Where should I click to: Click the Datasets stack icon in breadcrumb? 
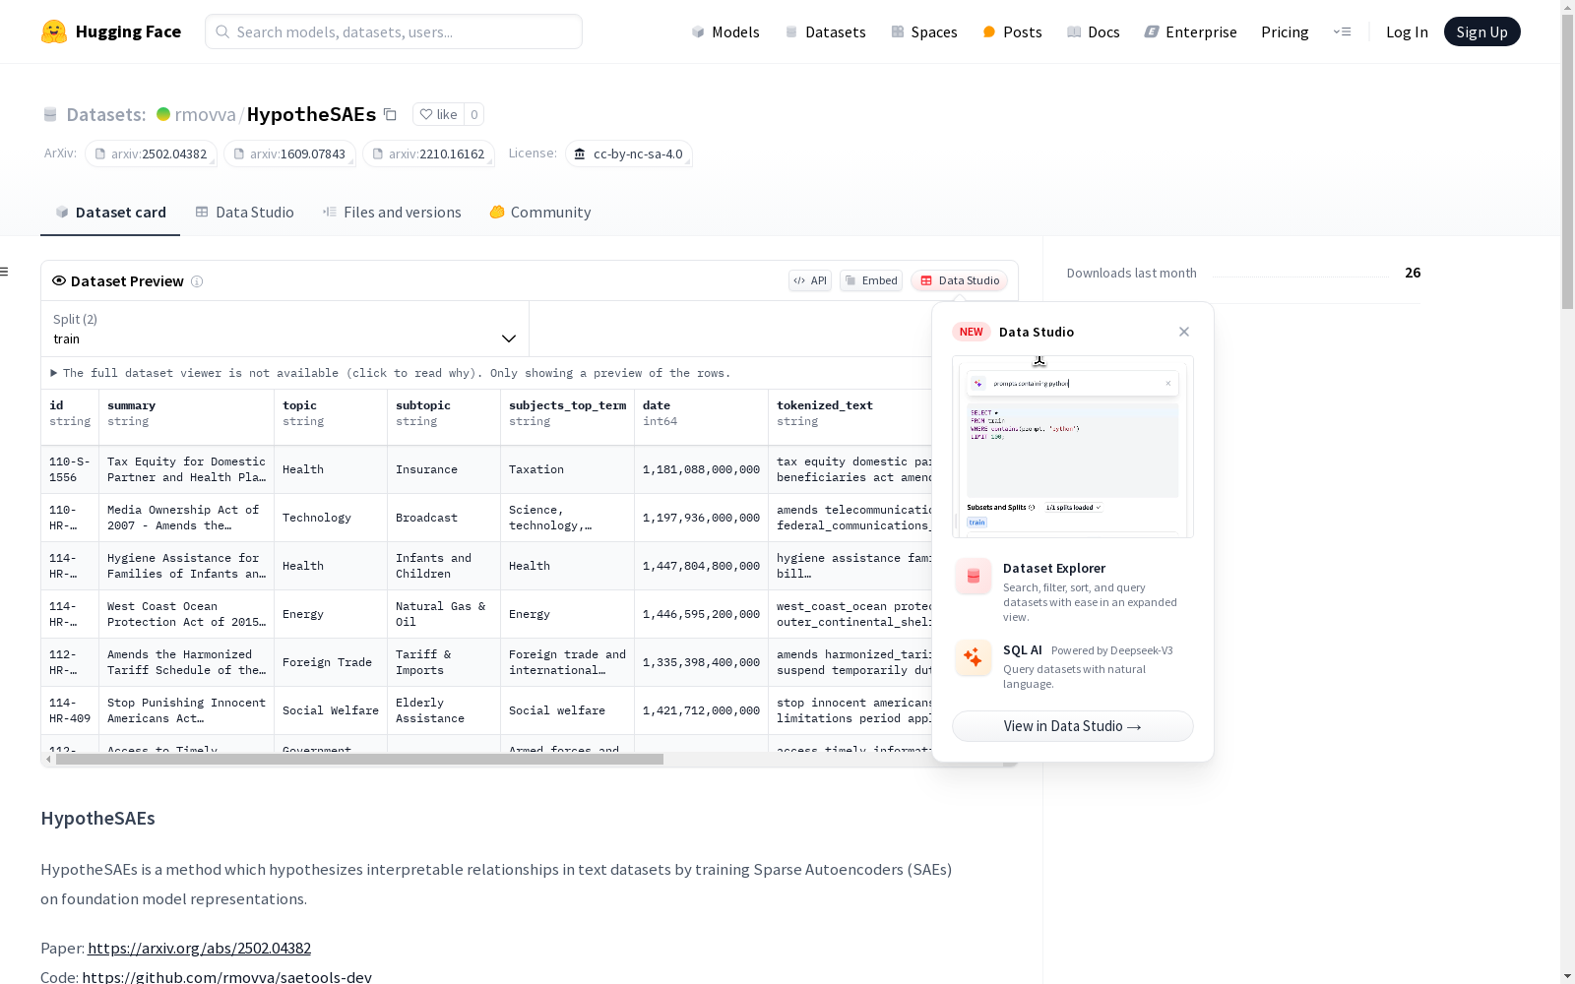pyautogui.click(x=50, y=115)
